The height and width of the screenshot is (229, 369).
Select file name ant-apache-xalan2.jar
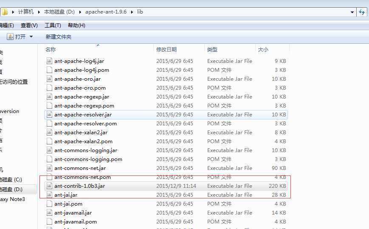coord(81,133)
